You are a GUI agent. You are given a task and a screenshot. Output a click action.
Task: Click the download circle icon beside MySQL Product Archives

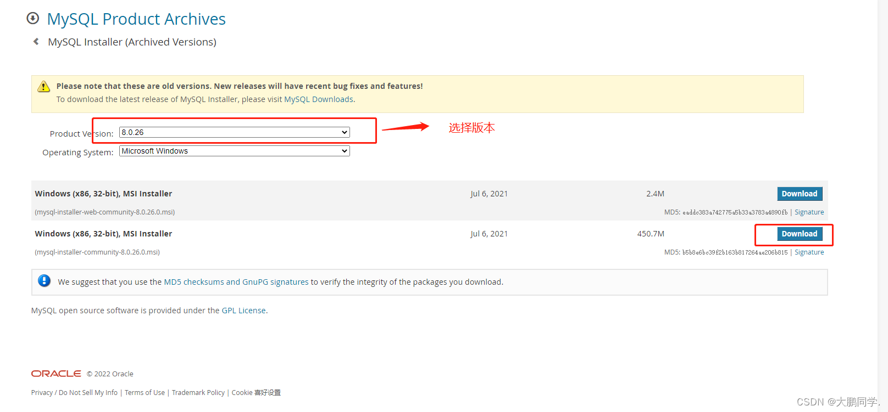pyautogui.click(x=33, y=19)
